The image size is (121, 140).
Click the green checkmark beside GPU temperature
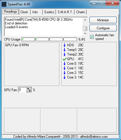pos(65,59)
